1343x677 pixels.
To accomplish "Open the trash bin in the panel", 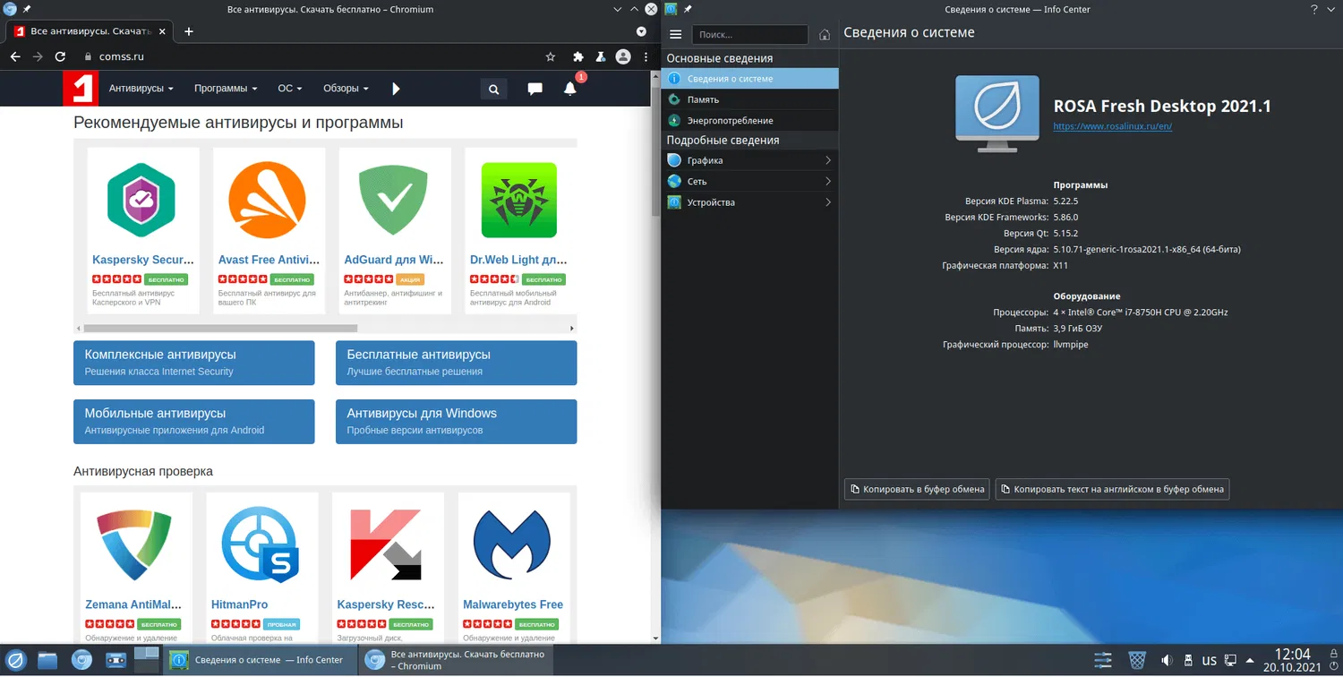I will [1136, 661].
